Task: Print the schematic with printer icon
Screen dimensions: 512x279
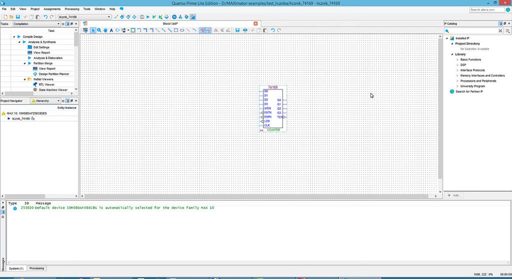Action: 245,30
